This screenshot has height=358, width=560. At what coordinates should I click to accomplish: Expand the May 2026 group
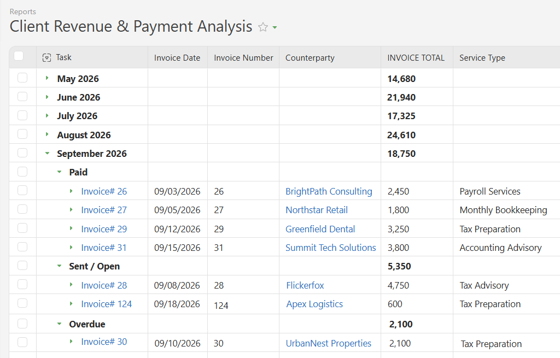pyautogui.click(x=47, y=78)
